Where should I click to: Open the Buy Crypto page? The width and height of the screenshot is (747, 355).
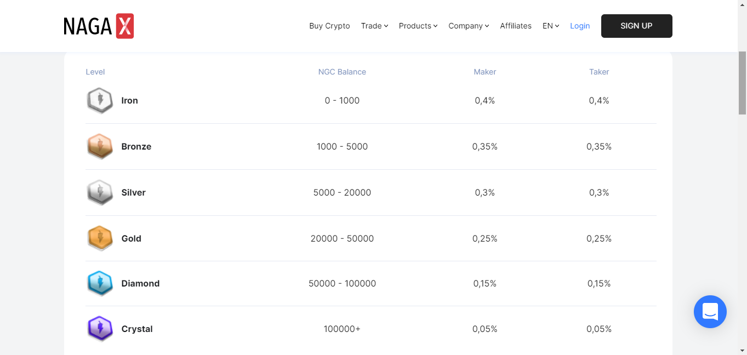[329, 26]
